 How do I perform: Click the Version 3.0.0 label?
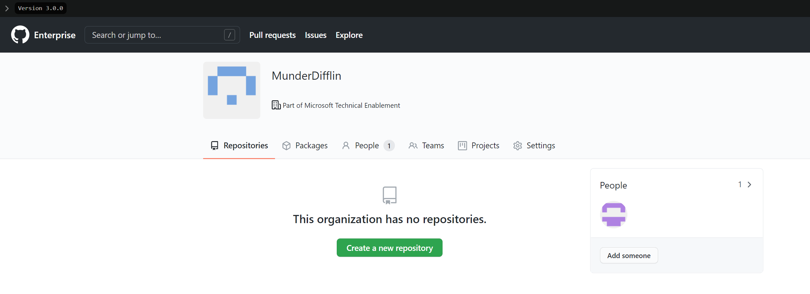point(40,8)
